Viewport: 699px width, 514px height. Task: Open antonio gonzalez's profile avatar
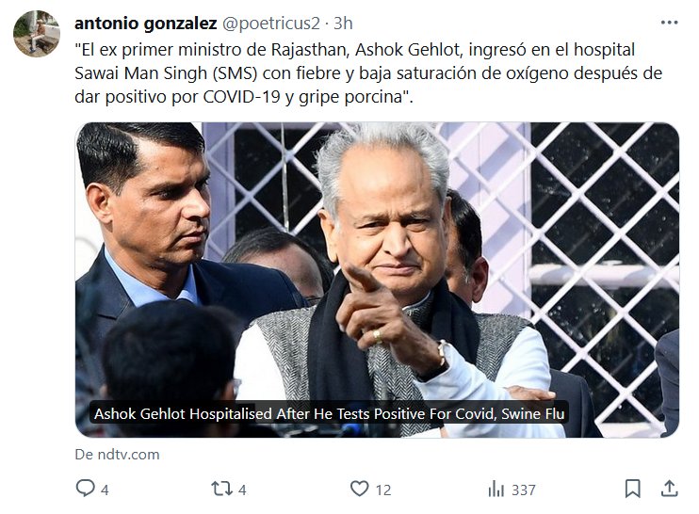[36, 34]
